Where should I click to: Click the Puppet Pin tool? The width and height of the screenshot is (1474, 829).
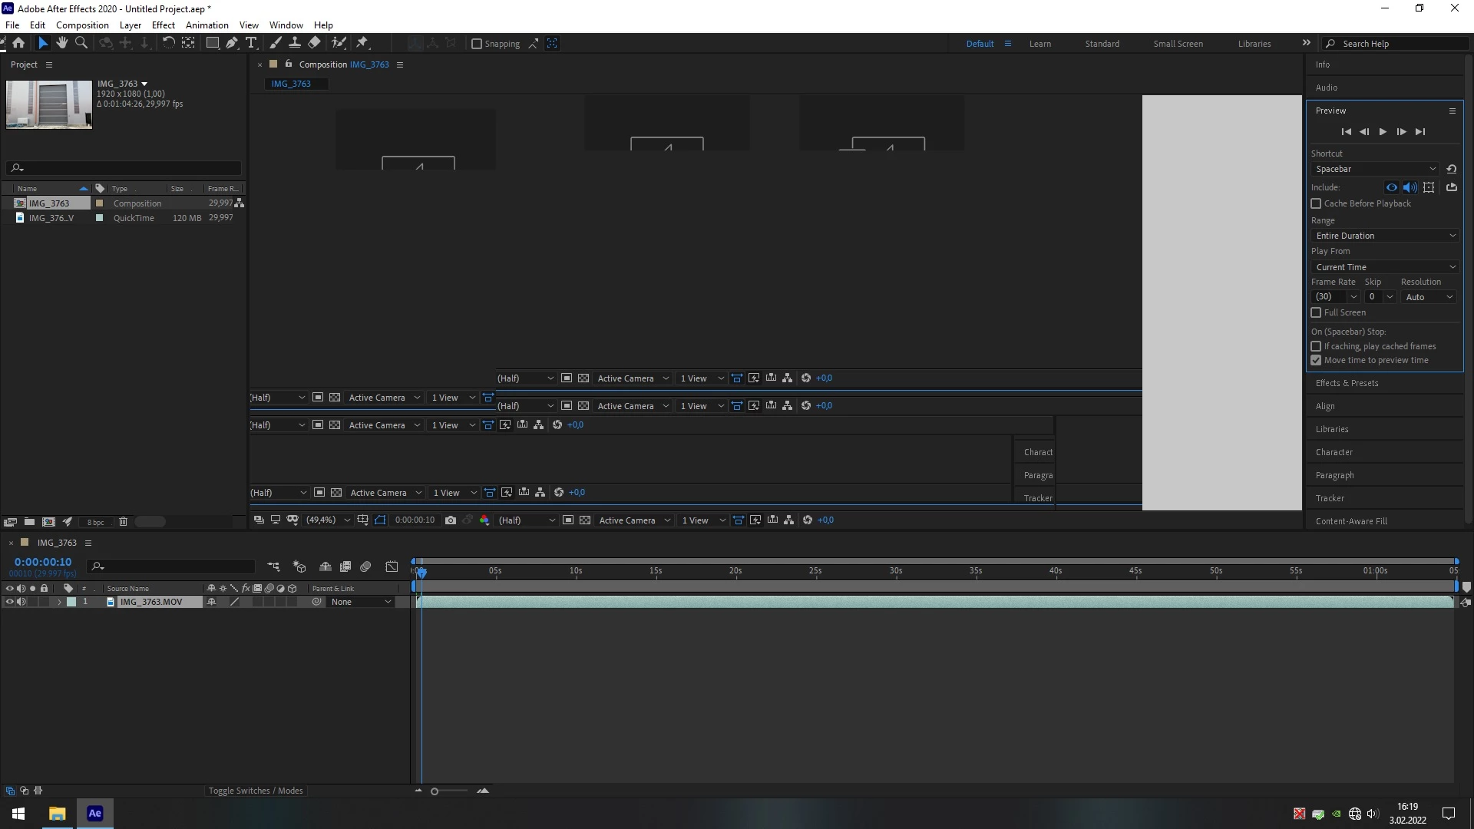tap(362, 43)
